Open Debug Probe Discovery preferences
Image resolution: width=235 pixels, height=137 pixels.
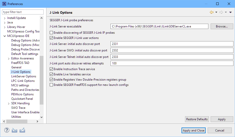pos(25,49)
